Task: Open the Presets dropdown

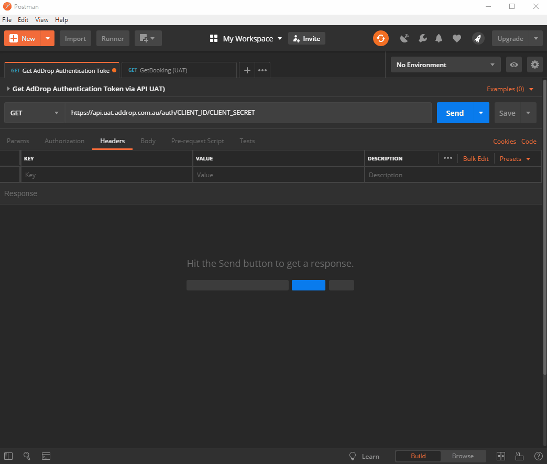Action: pos(515,158)
